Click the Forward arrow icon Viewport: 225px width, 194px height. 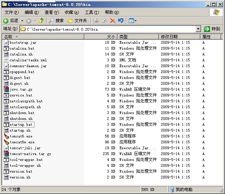point(28,21)
